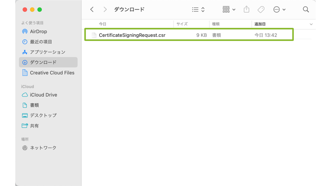
Task: Click the green fullscreen window button
Action: 40,10
